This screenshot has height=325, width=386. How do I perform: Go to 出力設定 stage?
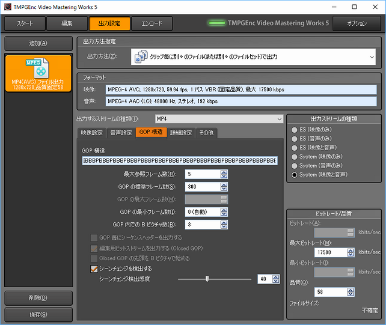coord(109,23)
